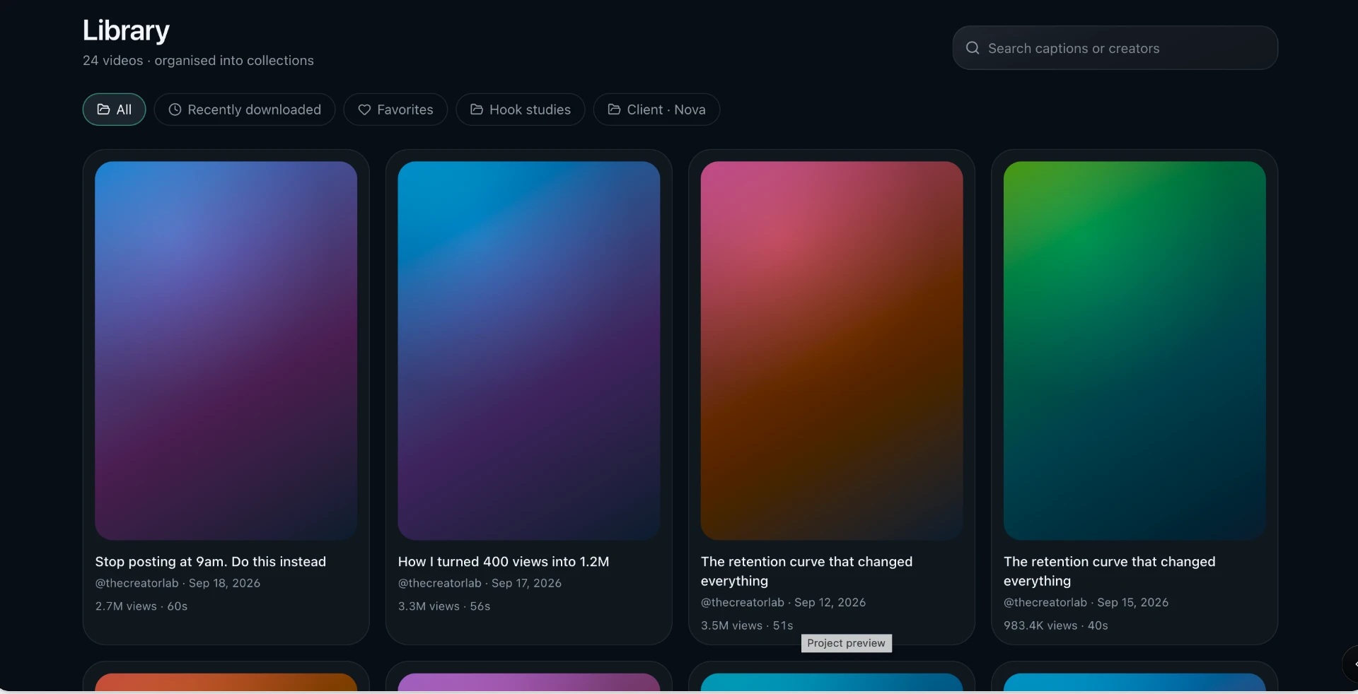Viewport: 1358px width, 694px height.
Task: Click '24 videos · organised into collections' subtitle
Action: [198, 61]
